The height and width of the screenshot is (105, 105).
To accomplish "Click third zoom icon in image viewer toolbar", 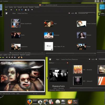I will pyautogui.click(x=12, y=57).
